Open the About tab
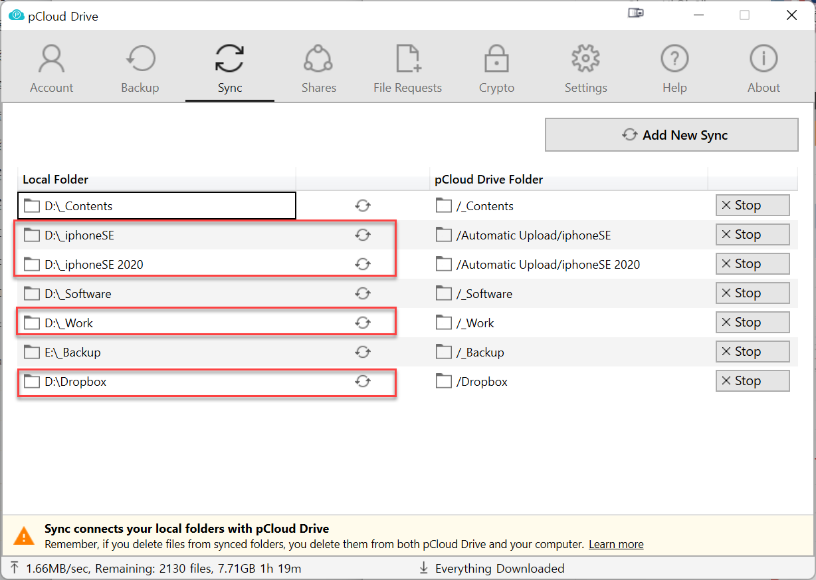The image size is (816, 580). click(x=764, y=69)
